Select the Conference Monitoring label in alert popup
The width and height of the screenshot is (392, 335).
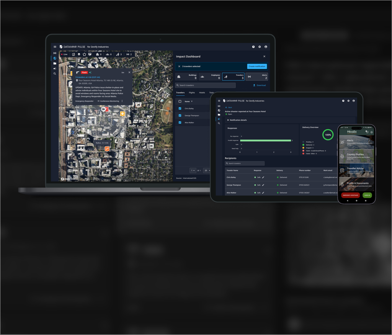tap(108, 101)
